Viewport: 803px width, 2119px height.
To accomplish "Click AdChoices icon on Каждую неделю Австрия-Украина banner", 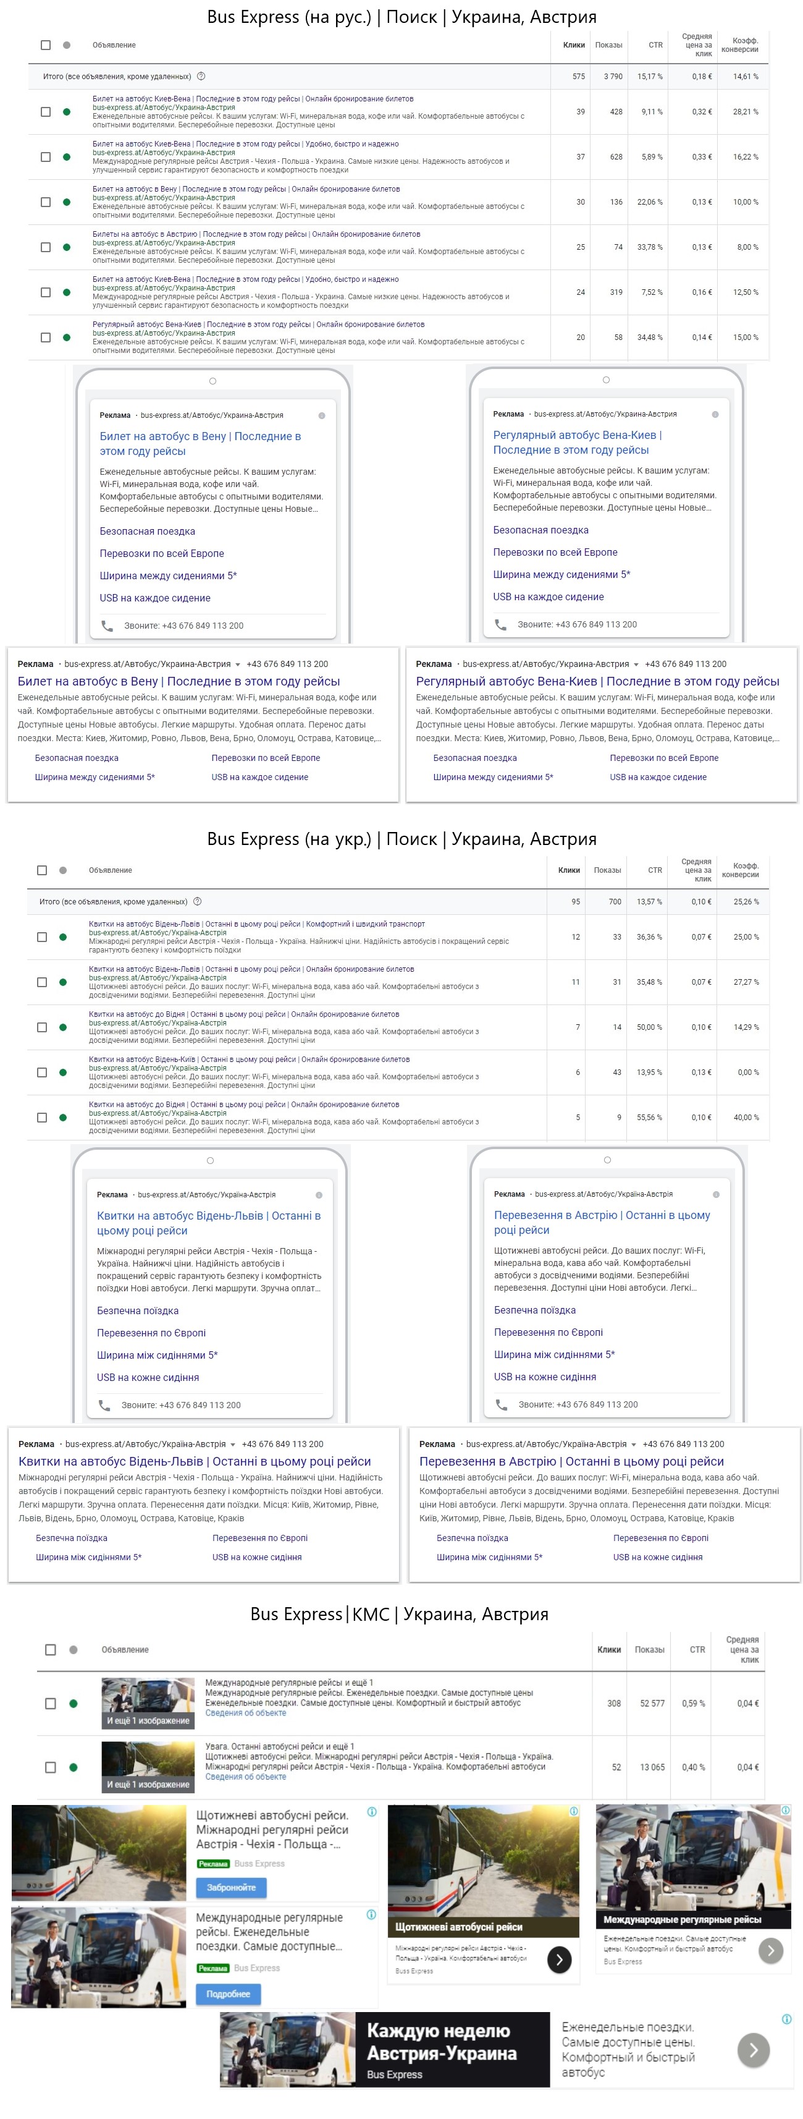I will (x=786, y=2019).
